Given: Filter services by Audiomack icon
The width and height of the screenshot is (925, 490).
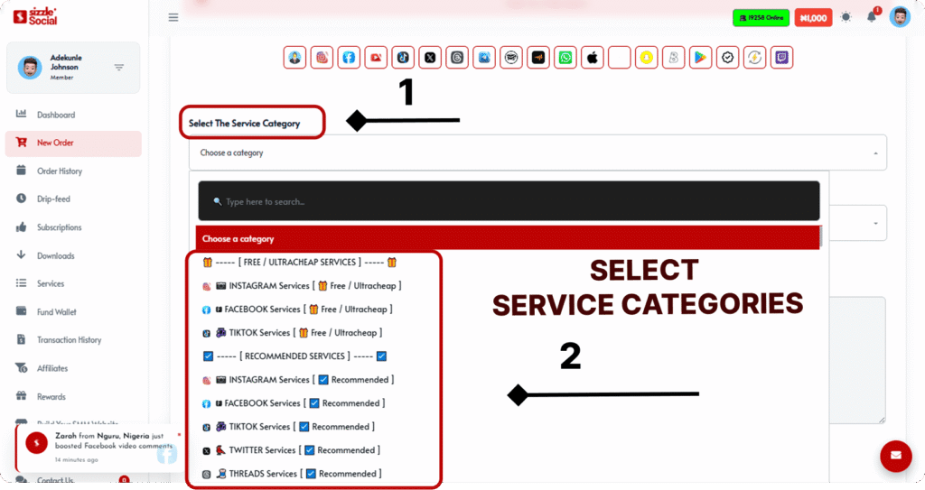Looking at the screenshot, I should 538,57.
